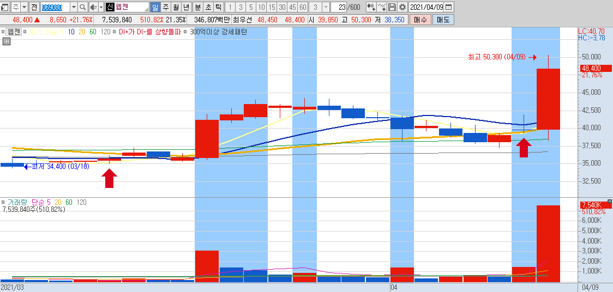
Task: Open the period count dropdown after 3
Action: (x=326, y=7)
